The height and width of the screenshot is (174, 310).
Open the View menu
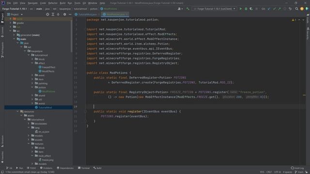(x=22, y=3)
